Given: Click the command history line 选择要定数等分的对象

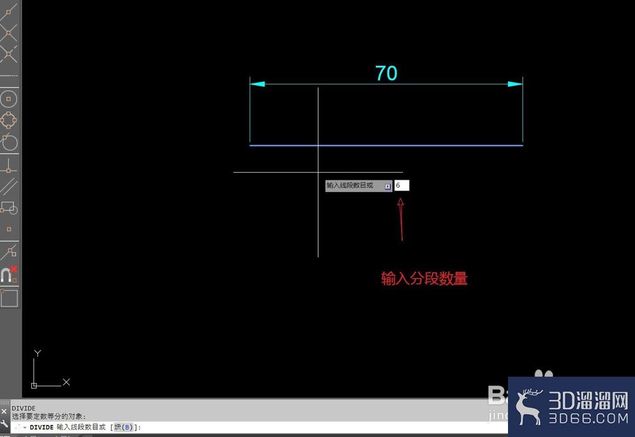Looking at the screenshot, I should pyautogui.click(x=49, y=416).
